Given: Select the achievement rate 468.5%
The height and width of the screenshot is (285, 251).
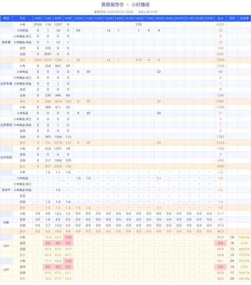Looking at the screenshot, I should click(244, 249).
